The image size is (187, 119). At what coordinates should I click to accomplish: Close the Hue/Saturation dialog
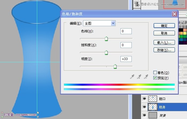[174, 14]
